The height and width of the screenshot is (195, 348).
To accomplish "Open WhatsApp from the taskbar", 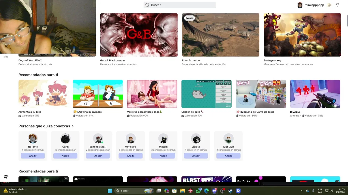I will (x=198, y=191).
